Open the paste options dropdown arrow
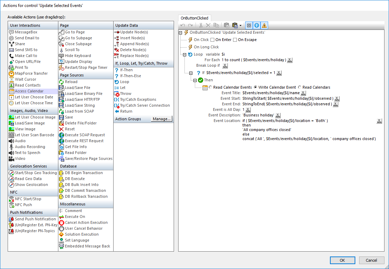 pyautogui.click(x=241, y=25)
